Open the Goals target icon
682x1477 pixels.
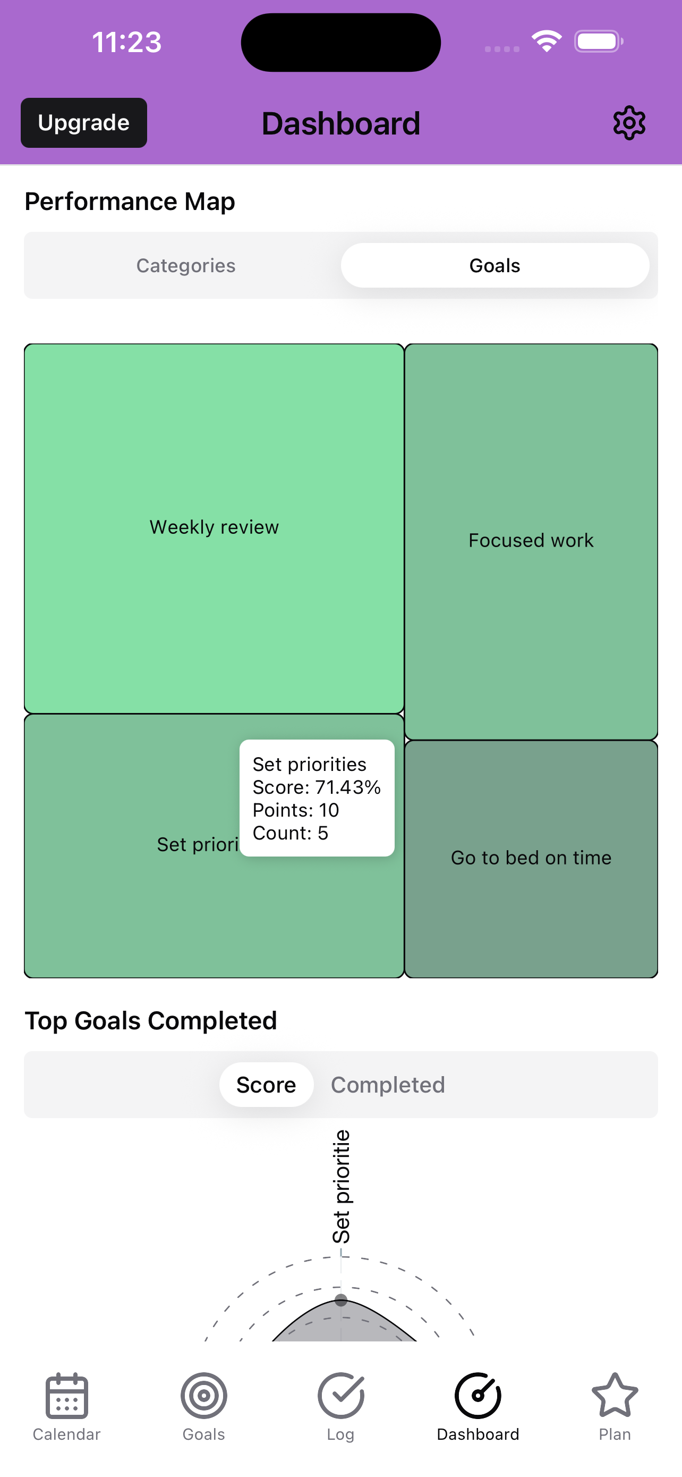[204, 1395]
